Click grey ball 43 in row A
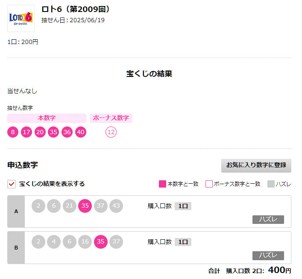Screen dimensions: 302x279 (116, 206)
